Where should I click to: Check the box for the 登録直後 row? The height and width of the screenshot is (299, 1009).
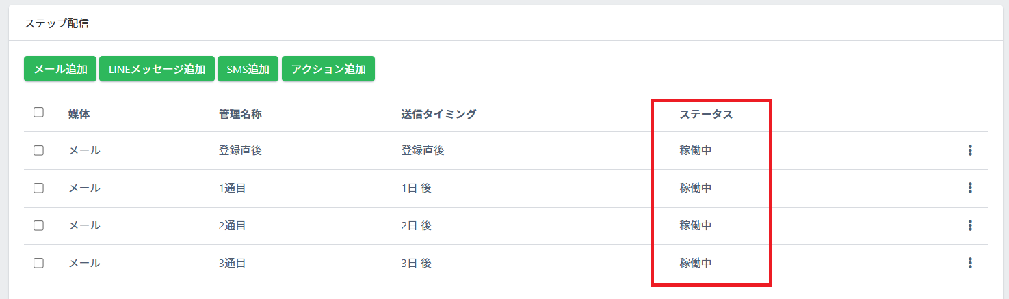coord(38,151)
